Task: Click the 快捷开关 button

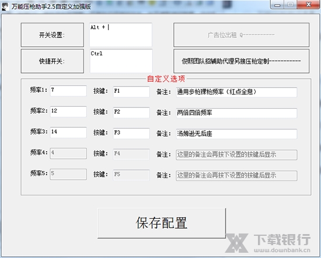Action: coord(52,61)
